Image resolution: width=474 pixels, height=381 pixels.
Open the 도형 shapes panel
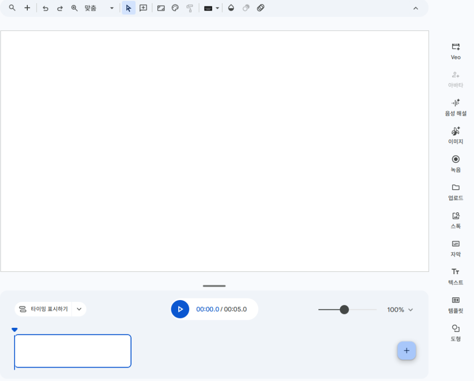coord(455,332)
